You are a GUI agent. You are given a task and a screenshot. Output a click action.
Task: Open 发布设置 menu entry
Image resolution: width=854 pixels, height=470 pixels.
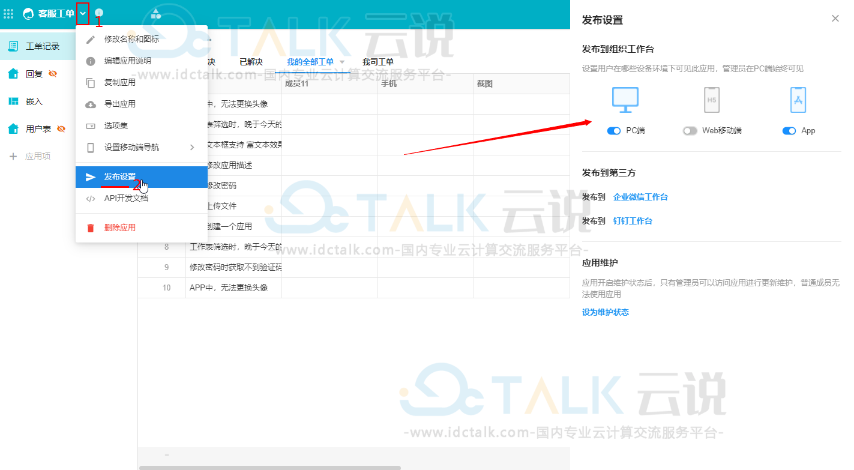[x=142, y=176]
